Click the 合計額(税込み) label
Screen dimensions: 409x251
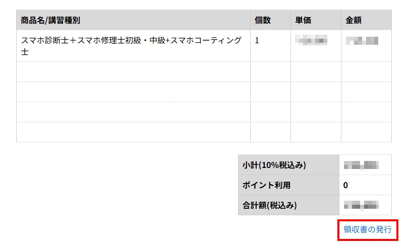pos(270,205)
